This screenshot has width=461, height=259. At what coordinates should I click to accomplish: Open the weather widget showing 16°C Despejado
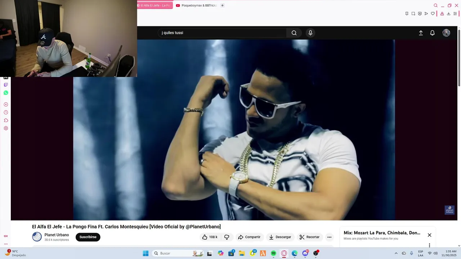pos(15,253)
